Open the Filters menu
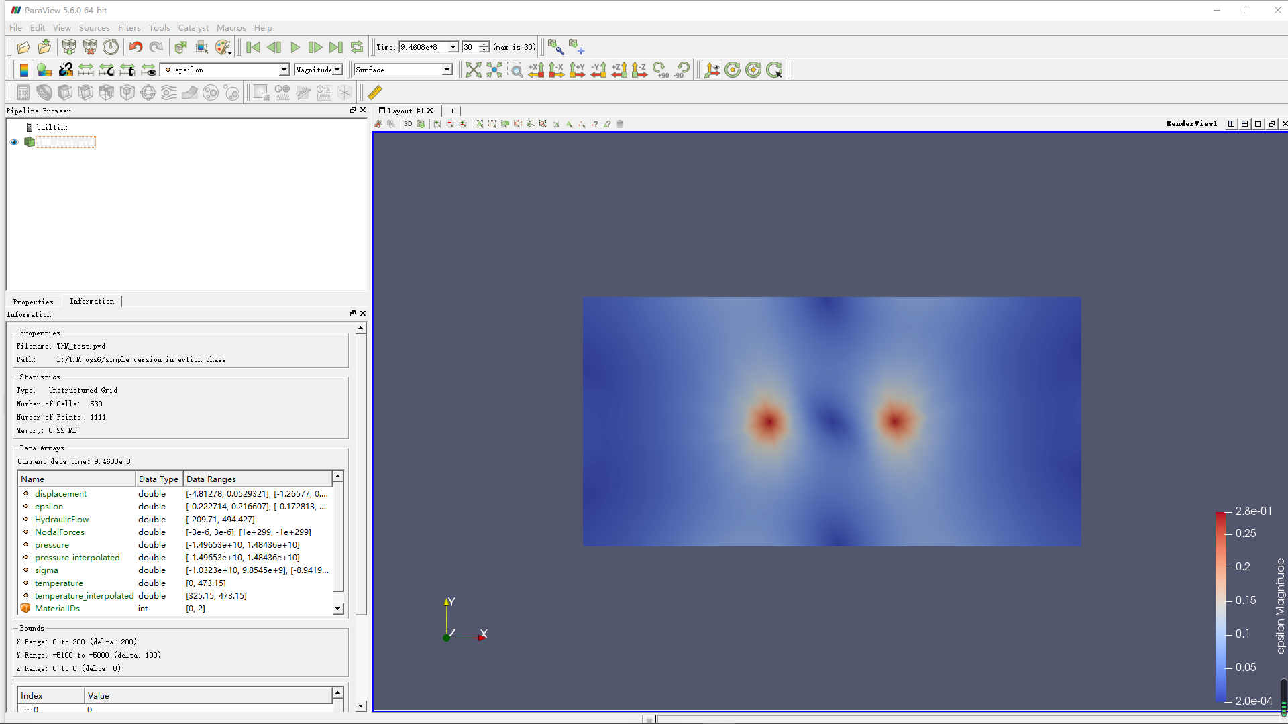The width and height of the screenshot is (1288, 724). [x=129, y=27]
